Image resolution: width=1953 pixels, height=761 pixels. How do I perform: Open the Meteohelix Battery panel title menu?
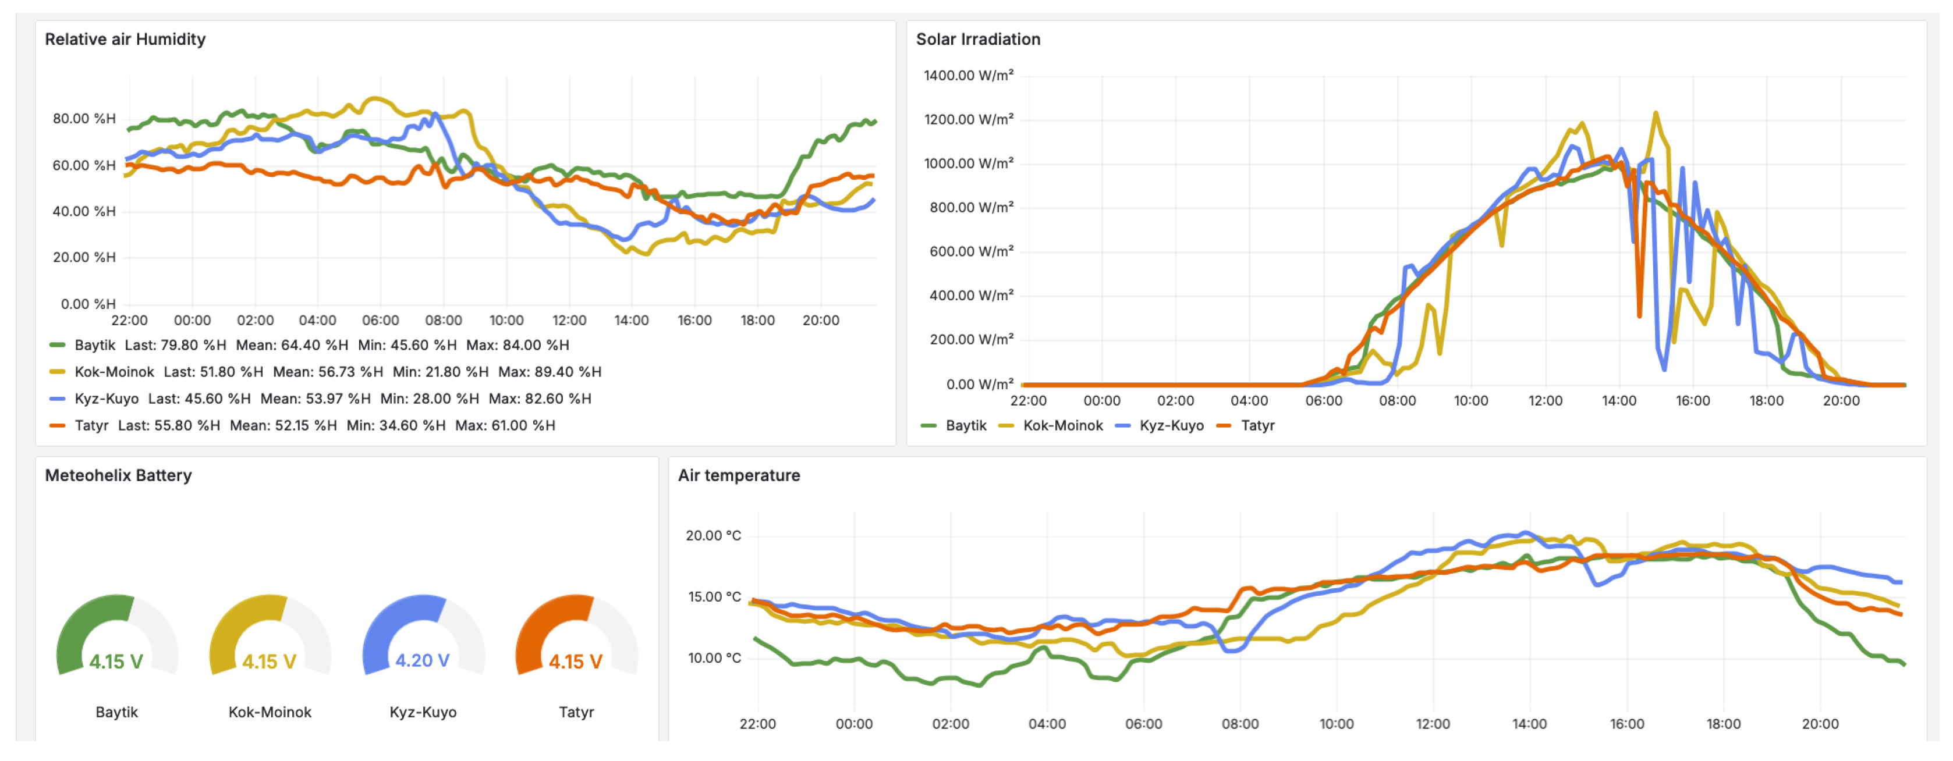118,475
